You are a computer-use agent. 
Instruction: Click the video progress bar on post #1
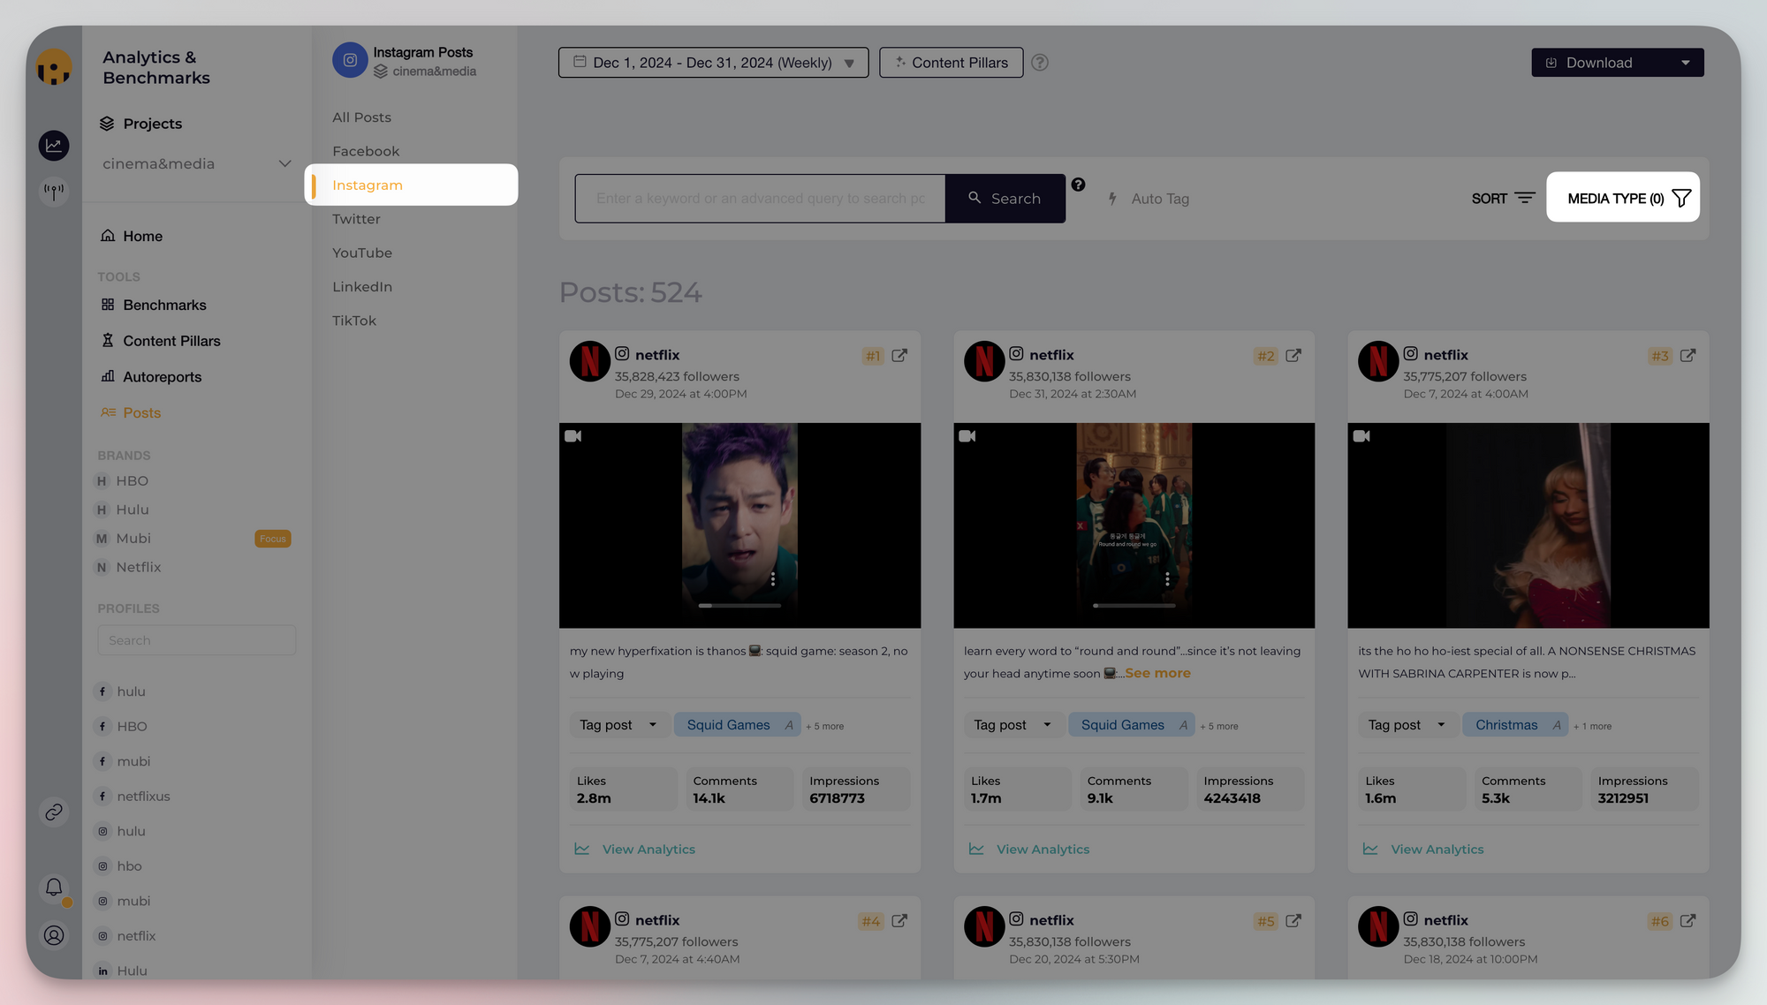pos(739,606)
